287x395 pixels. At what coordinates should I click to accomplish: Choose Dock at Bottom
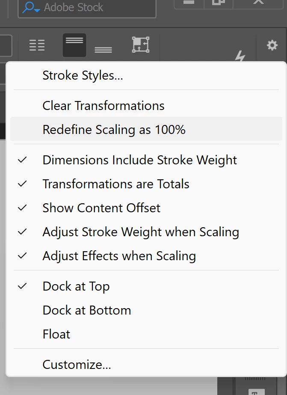tap(87, 310)
